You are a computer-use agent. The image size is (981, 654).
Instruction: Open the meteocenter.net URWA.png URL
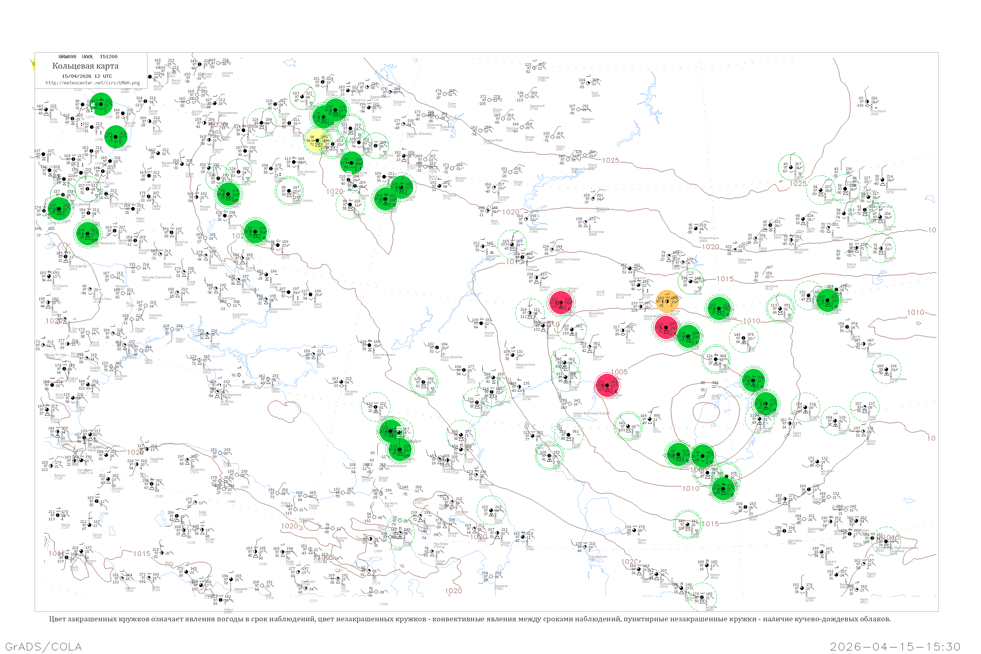click(93, 83)
